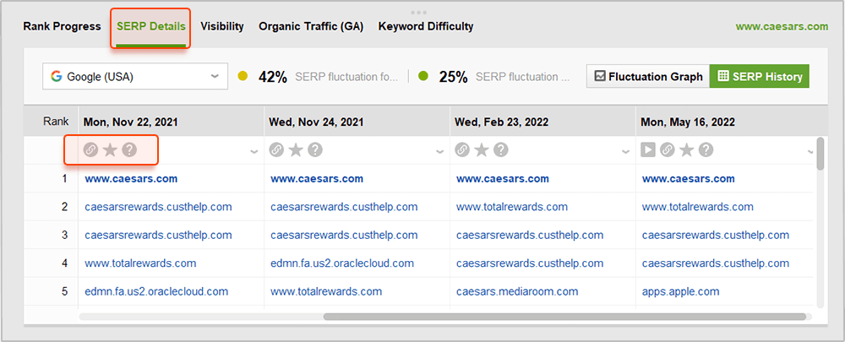845x342 pixels.
Task: Click the horizontal scrollbar below the table
Action: [x=564, y=317]
